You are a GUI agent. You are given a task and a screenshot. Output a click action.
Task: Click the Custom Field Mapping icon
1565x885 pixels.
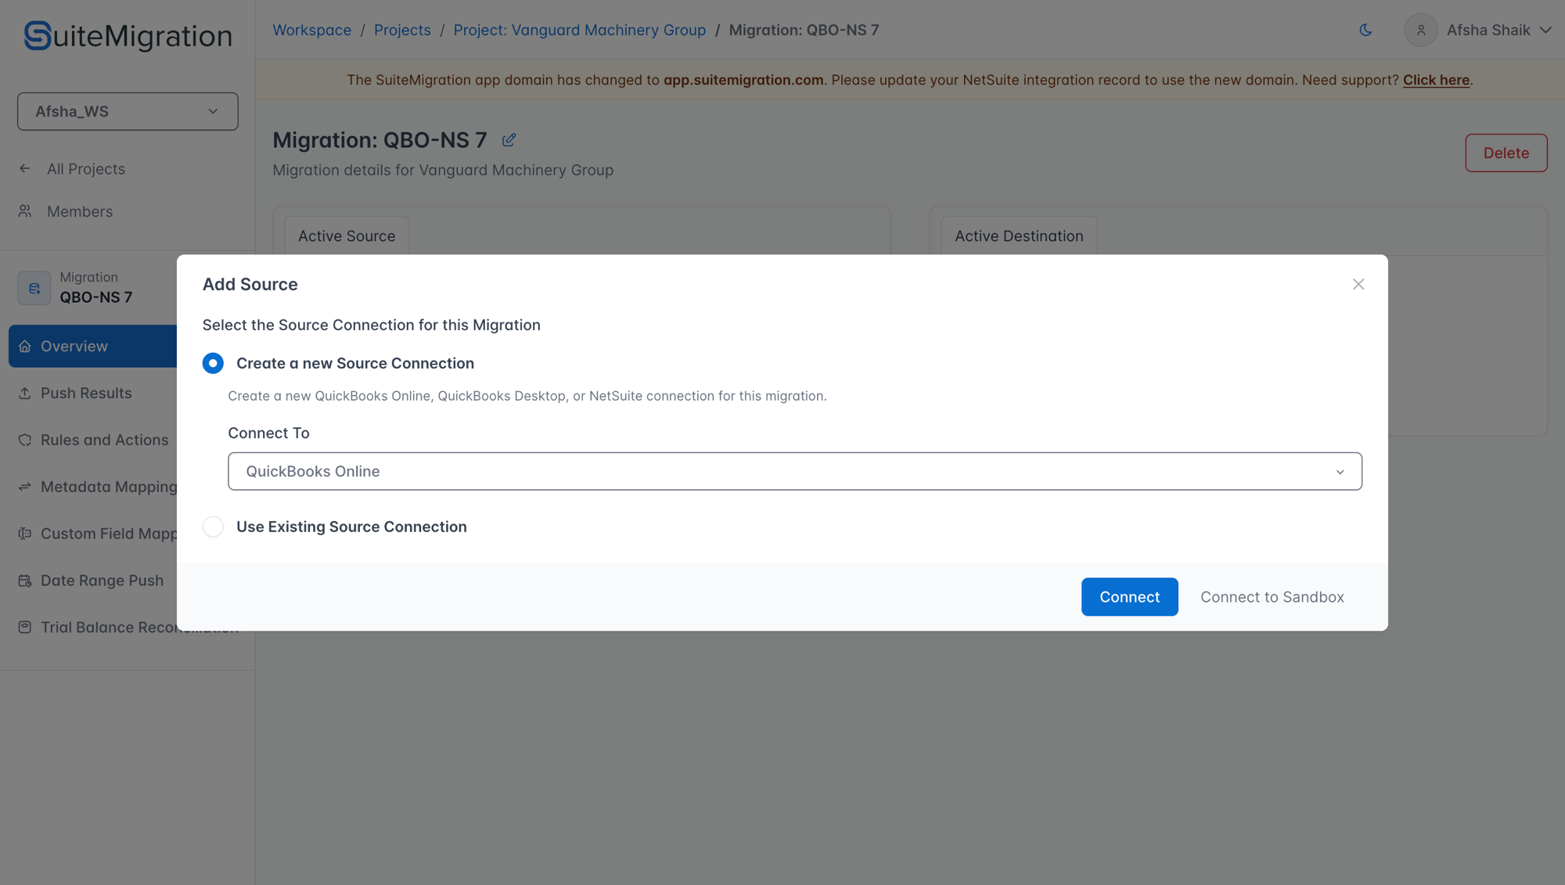[x=25, y=534]
